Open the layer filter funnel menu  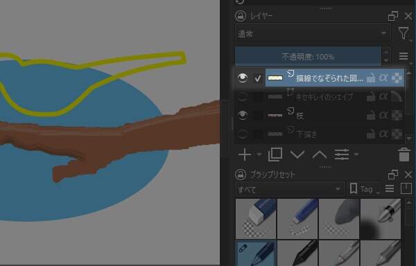click(x=404, y=33)
